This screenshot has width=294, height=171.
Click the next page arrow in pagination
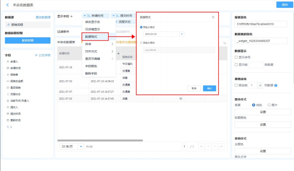[x=215, y=146]
